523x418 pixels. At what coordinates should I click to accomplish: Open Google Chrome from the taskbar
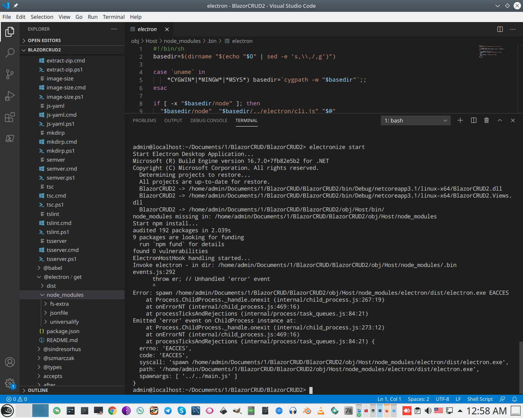[112, 411]
